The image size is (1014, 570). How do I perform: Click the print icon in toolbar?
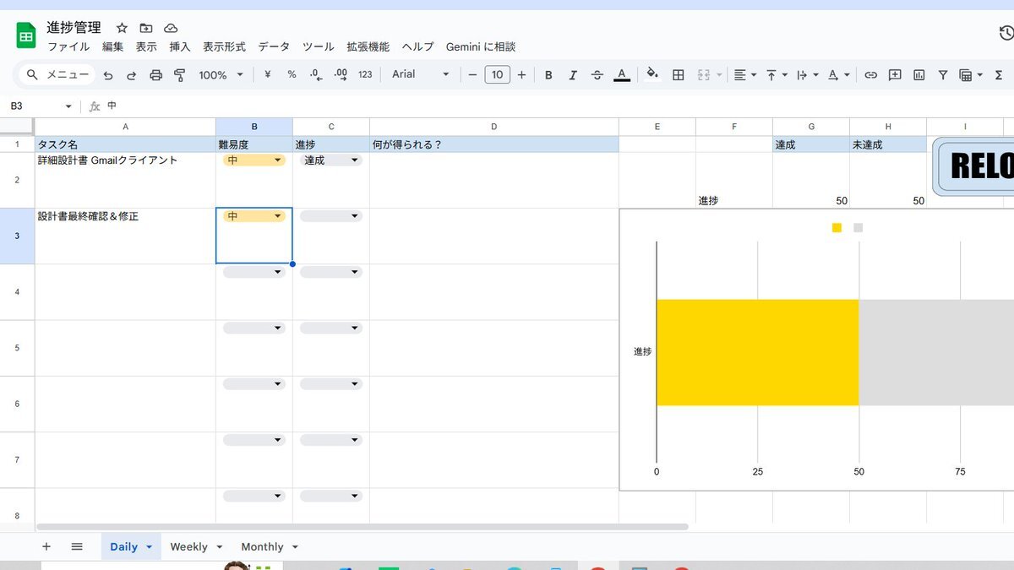coord(155,75)
